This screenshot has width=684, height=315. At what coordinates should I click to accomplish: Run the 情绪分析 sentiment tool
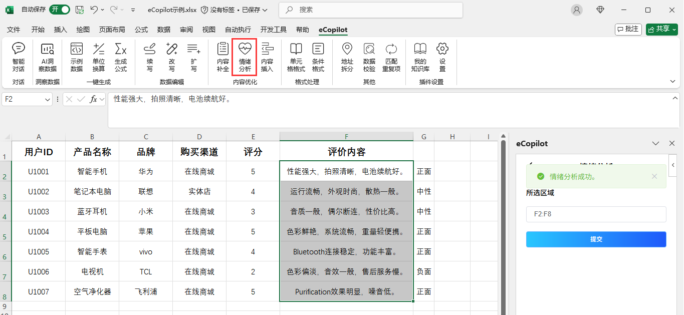[x=245, y=57]
